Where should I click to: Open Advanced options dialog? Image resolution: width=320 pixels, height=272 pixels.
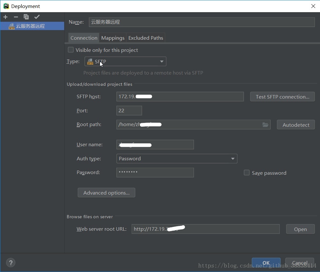106,193
